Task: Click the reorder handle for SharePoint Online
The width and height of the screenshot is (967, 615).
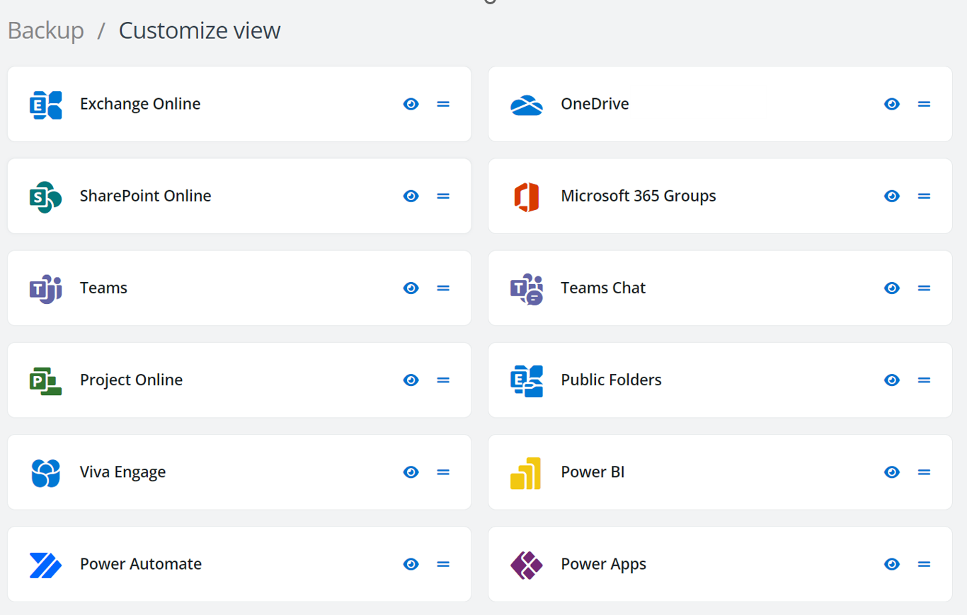Action: pyautogui.click(x=443, y=196)
